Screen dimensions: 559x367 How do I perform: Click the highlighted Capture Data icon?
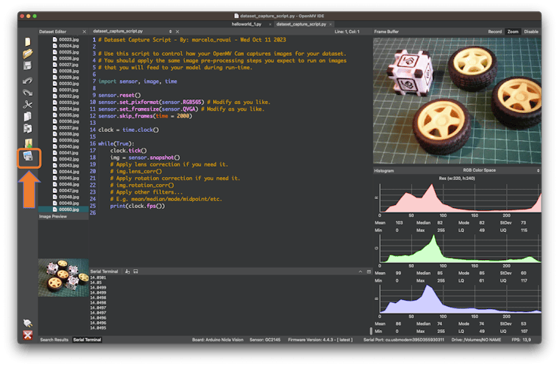[x=28, y=157]
